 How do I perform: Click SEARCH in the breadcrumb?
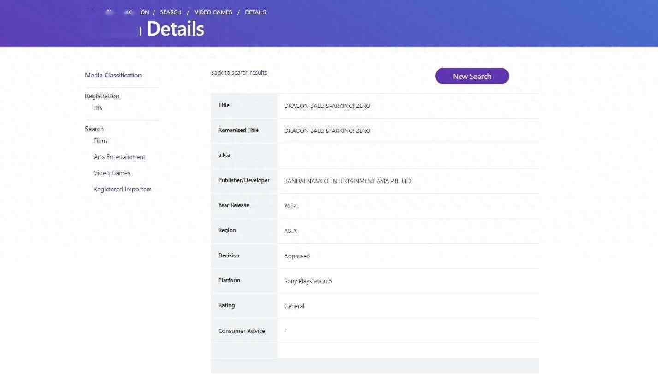171,12
